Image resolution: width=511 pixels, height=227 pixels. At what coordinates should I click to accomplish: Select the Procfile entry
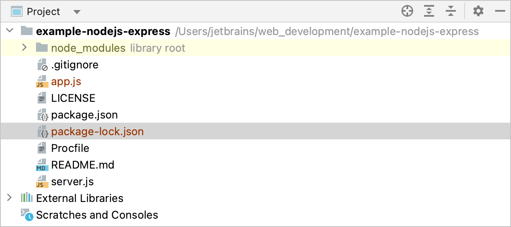point(70,148)
